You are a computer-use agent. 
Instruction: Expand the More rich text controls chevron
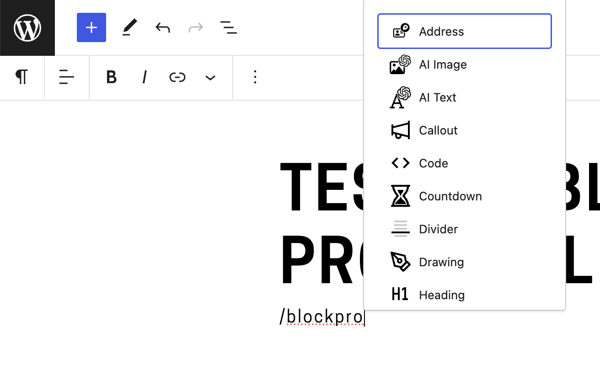click(210, 77)
